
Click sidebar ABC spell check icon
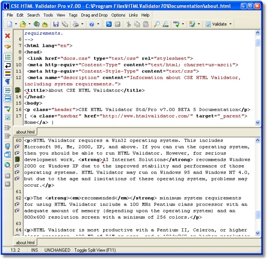point(7,109)
